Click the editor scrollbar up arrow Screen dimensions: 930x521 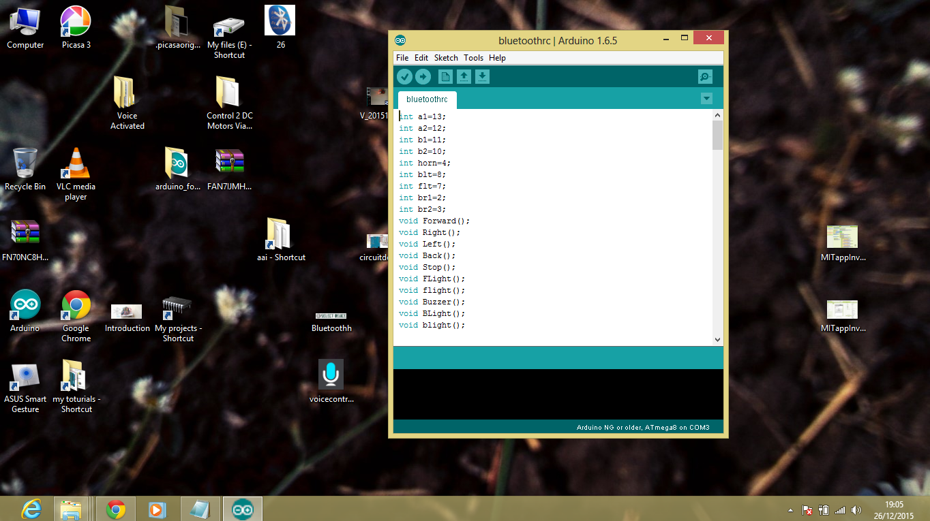pos(717,116)
